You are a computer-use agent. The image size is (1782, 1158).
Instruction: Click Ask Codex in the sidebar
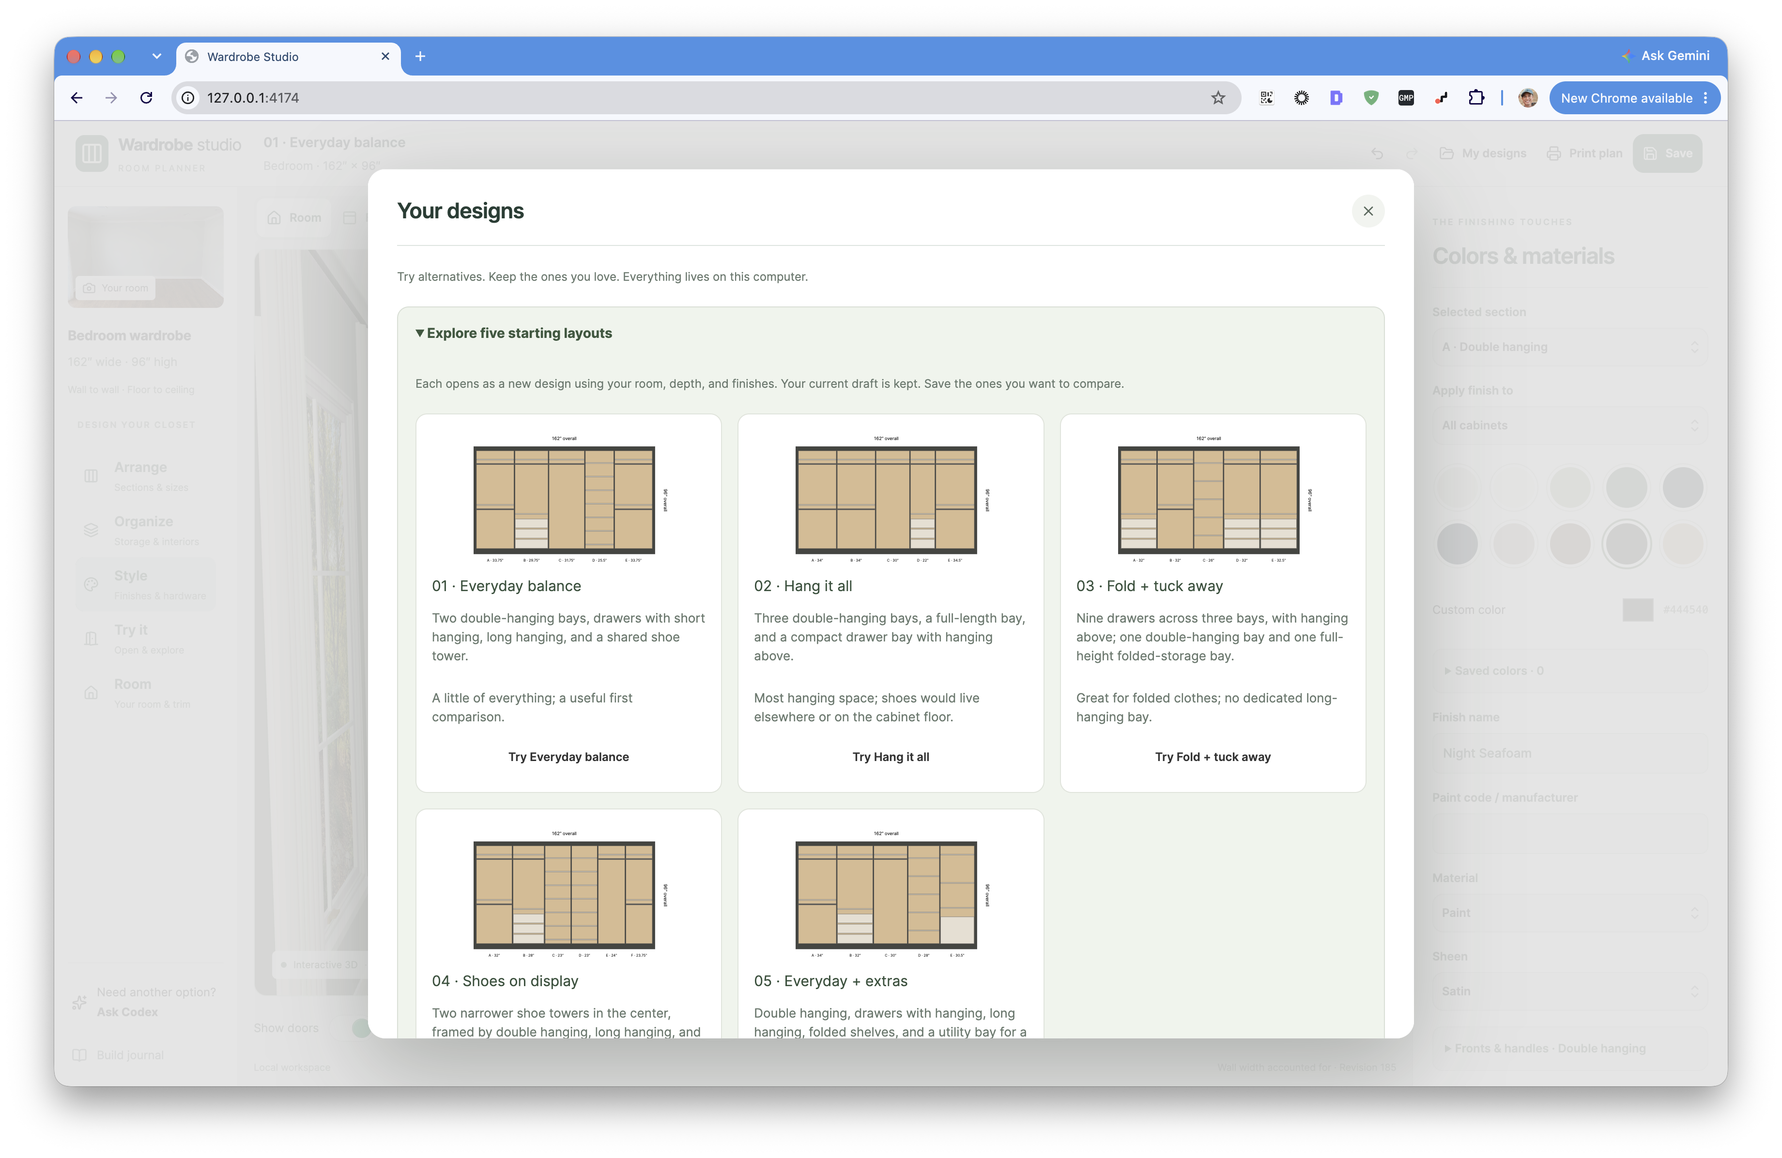pyautogui.click(x=127, y=1012)
